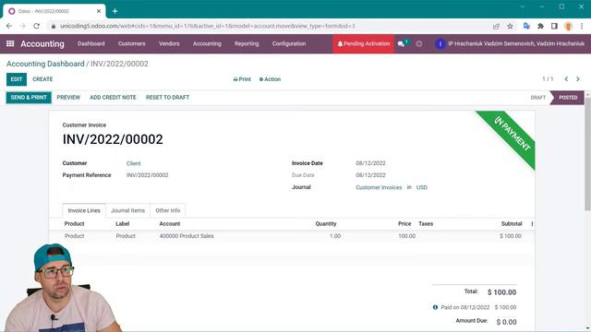Image resolution: width=591 pixels, height=332 pixels.
Task: Open the Accounting top menu
Action: pos(207,43)
